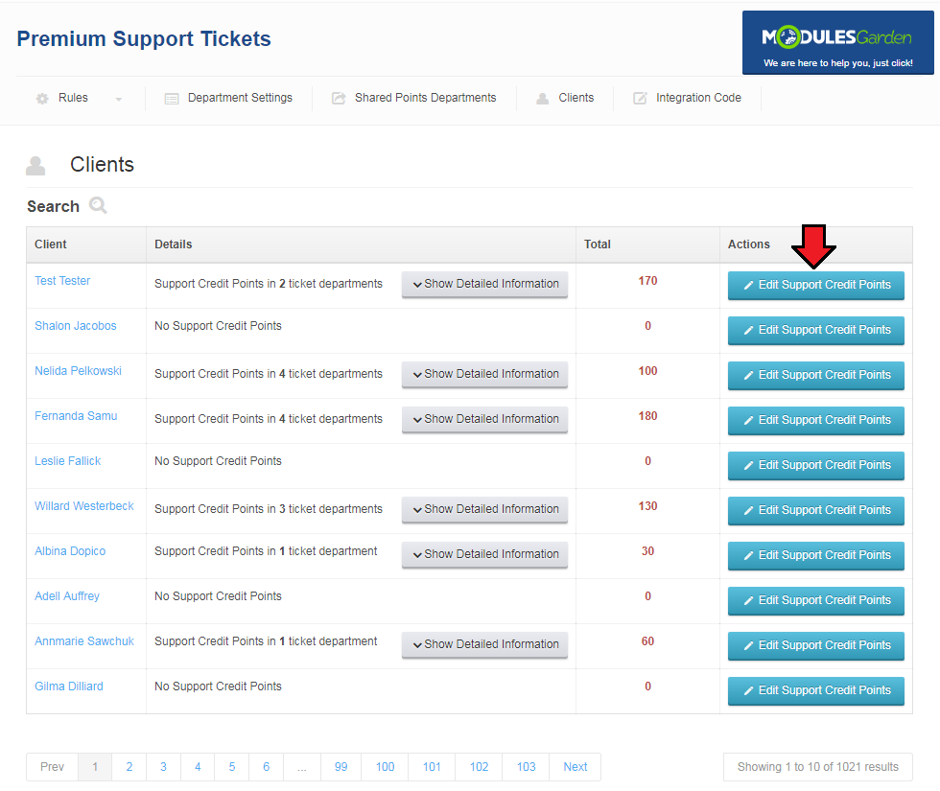This screenshot has height=791, width=940.
Task: Jump to pagination page 100
Action: (385, 767)
